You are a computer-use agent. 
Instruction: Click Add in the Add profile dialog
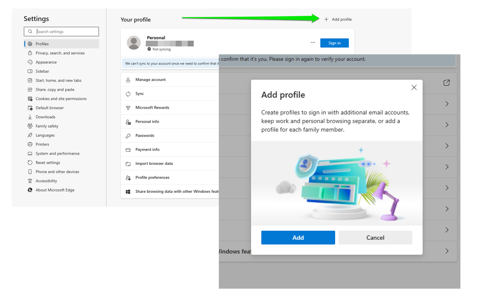tap(298, 238)
